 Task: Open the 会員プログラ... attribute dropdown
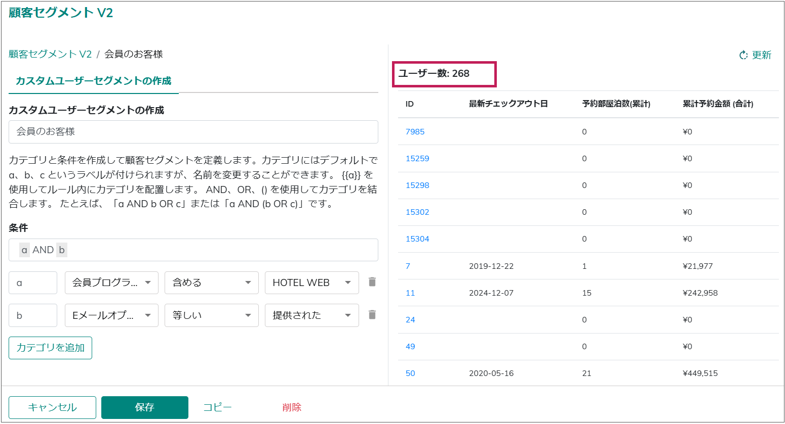pyautogui.click(x=111, y=282)
